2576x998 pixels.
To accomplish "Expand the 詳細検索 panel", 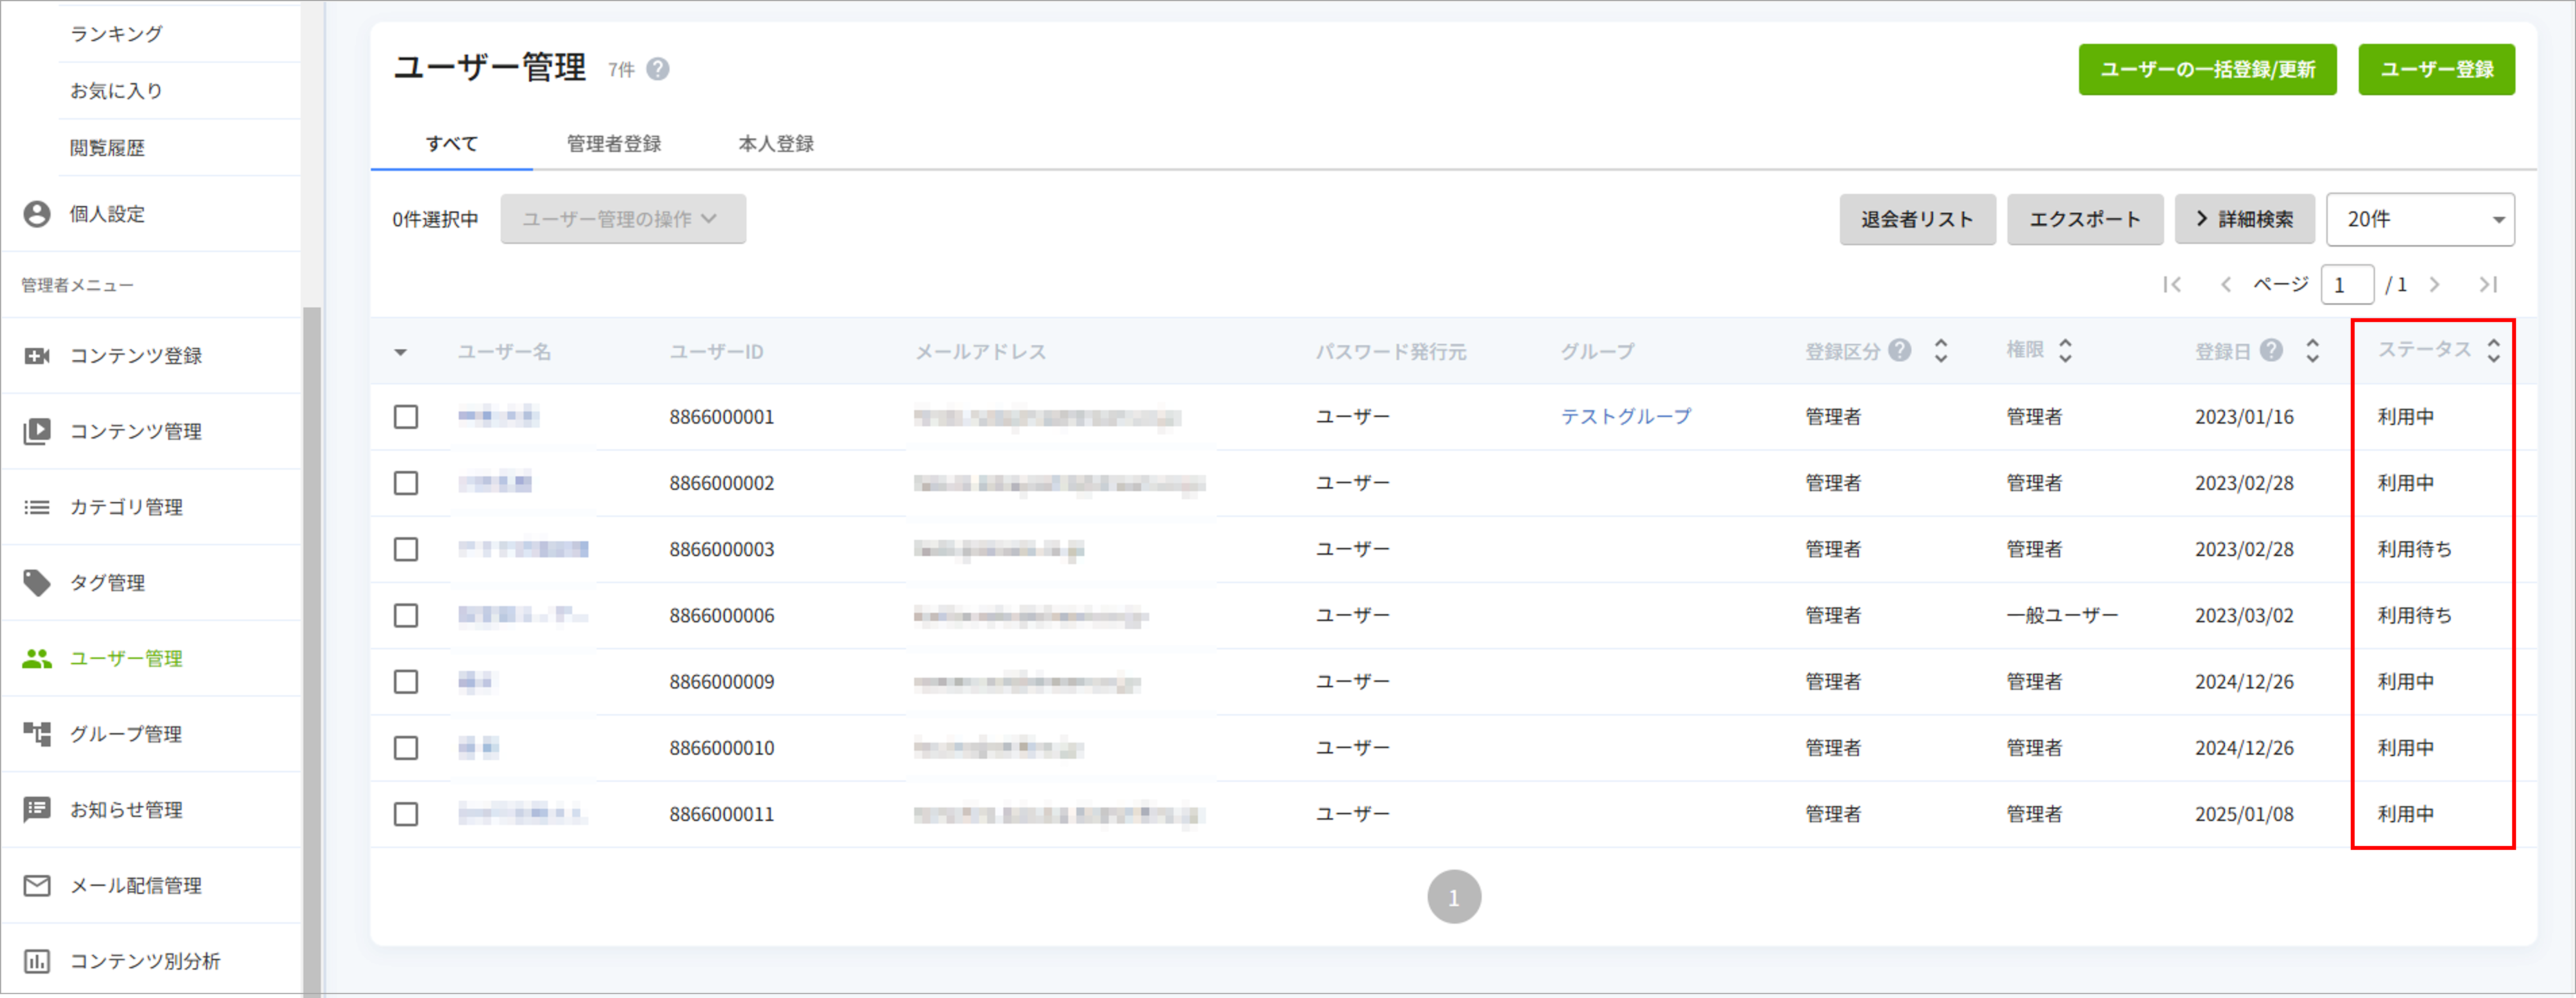I will point(2245,219).
